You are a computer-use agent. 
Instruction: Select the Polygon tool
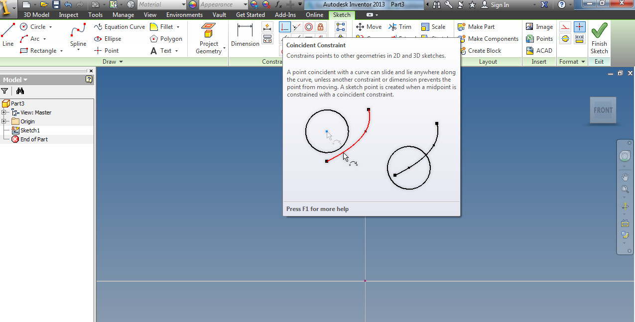[167, 38]
